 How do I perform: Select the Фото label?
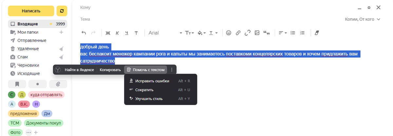15,132
